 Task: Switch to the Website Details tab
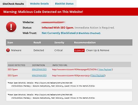pos(39,4)
